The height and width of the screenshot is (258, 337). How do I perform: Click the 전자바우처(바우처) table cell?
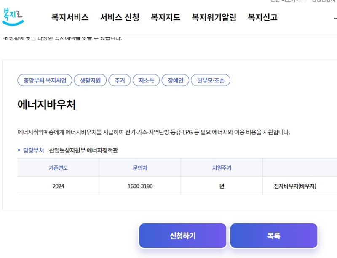pos(295,186)
